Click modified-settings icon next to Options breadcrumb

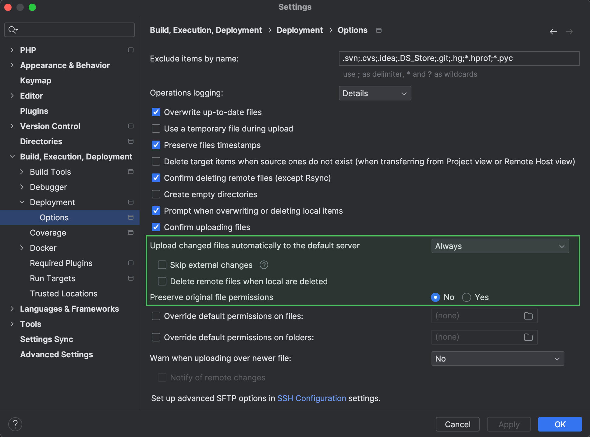pos(379,30)
